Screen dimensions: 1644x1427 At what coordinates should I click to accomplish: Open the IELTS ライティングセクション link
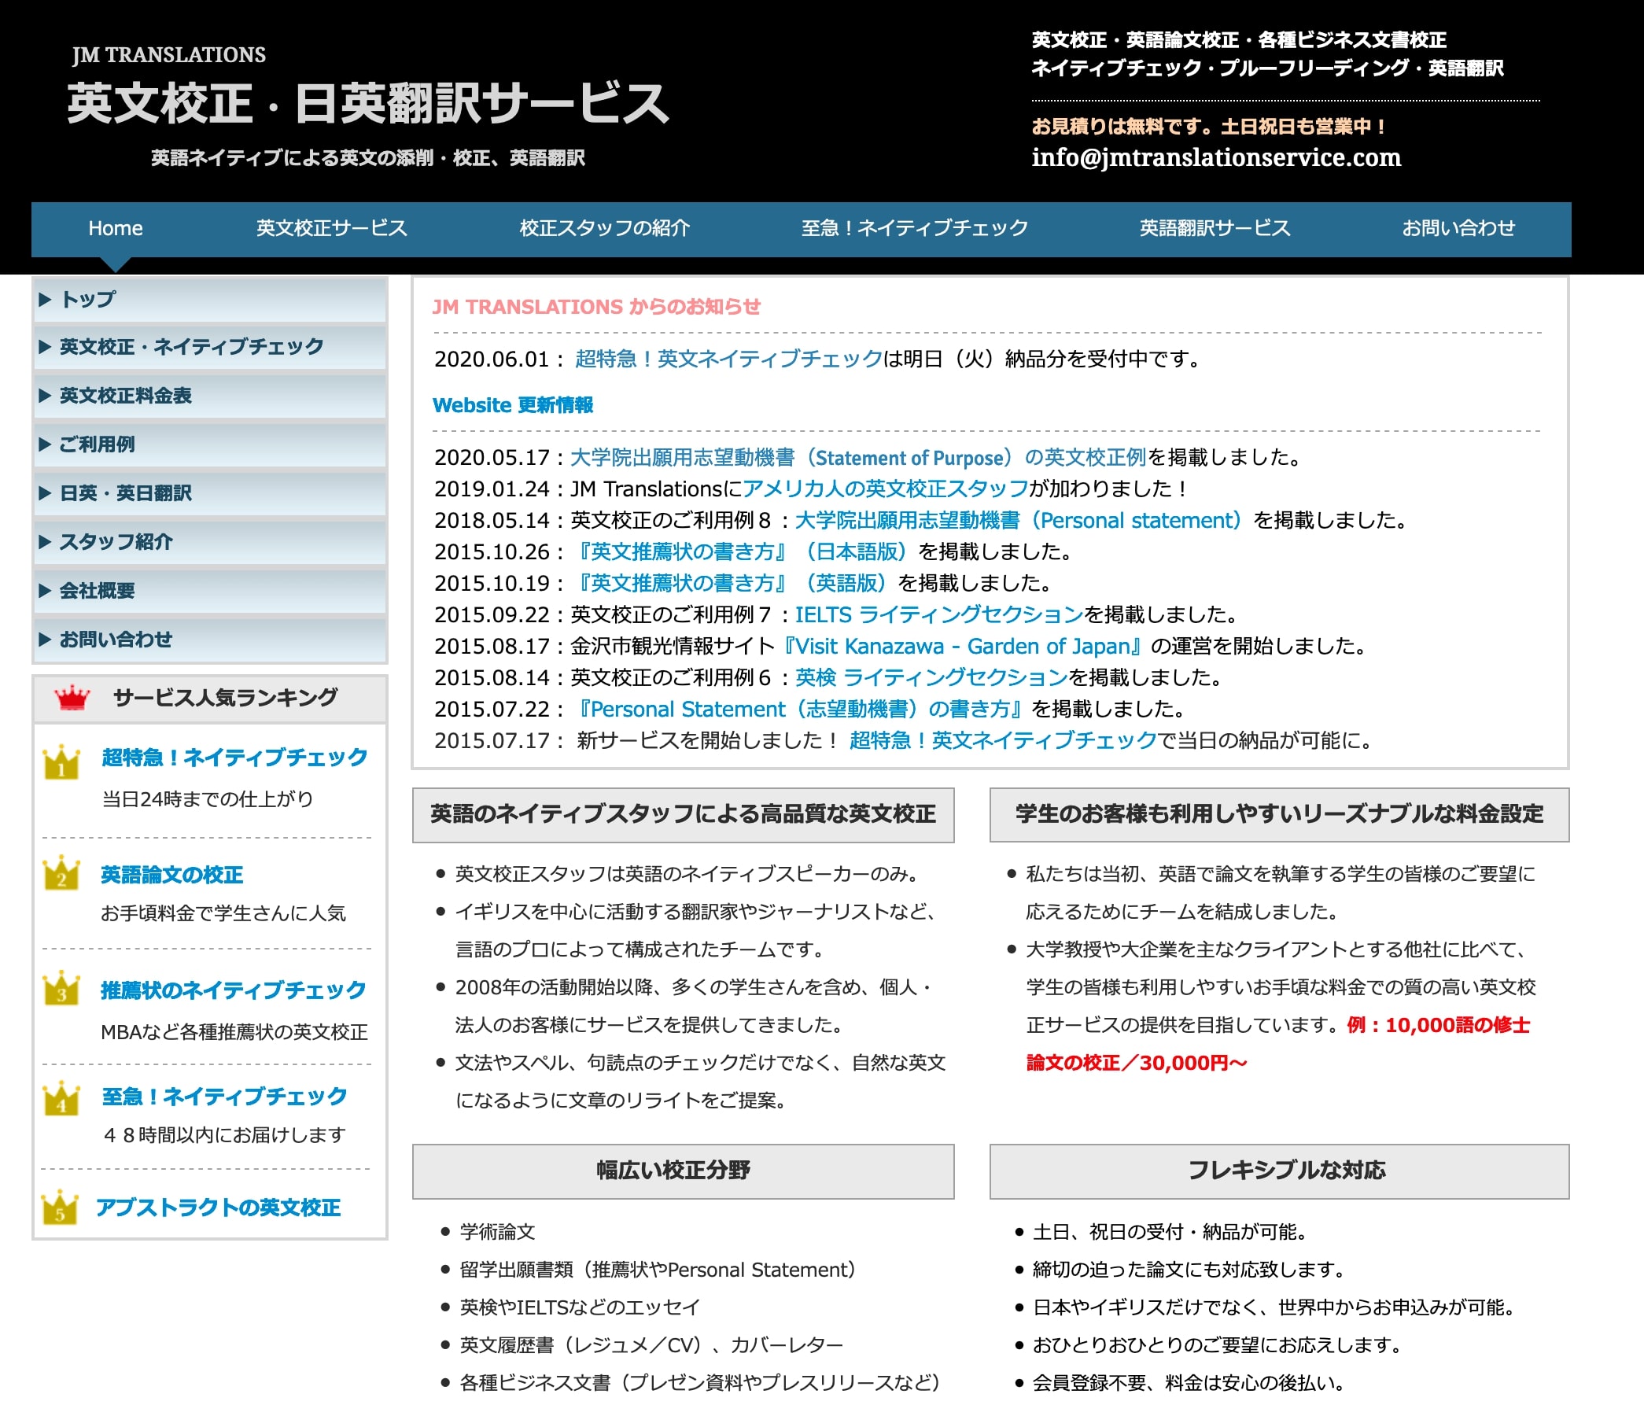938,614
